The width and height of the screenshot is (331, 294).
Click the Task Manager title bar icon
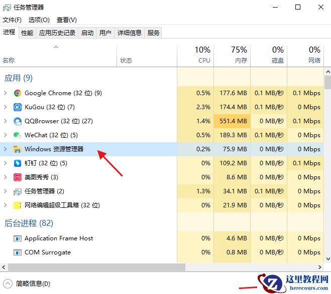[7, 8]
